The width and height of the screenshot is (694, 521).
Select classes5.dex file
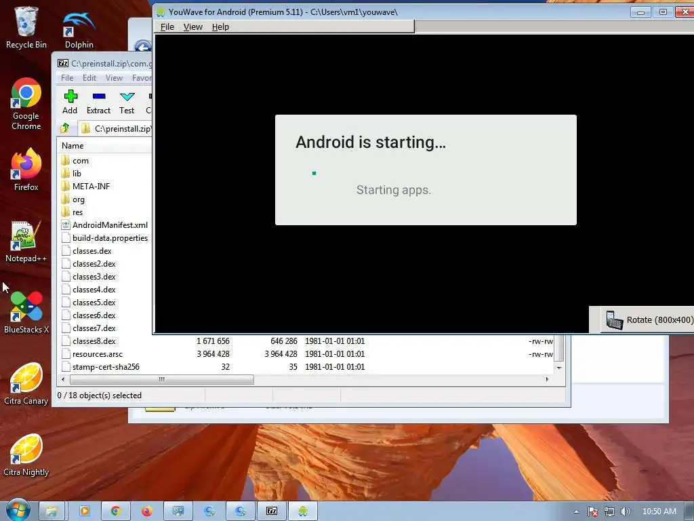pos(94,302)
